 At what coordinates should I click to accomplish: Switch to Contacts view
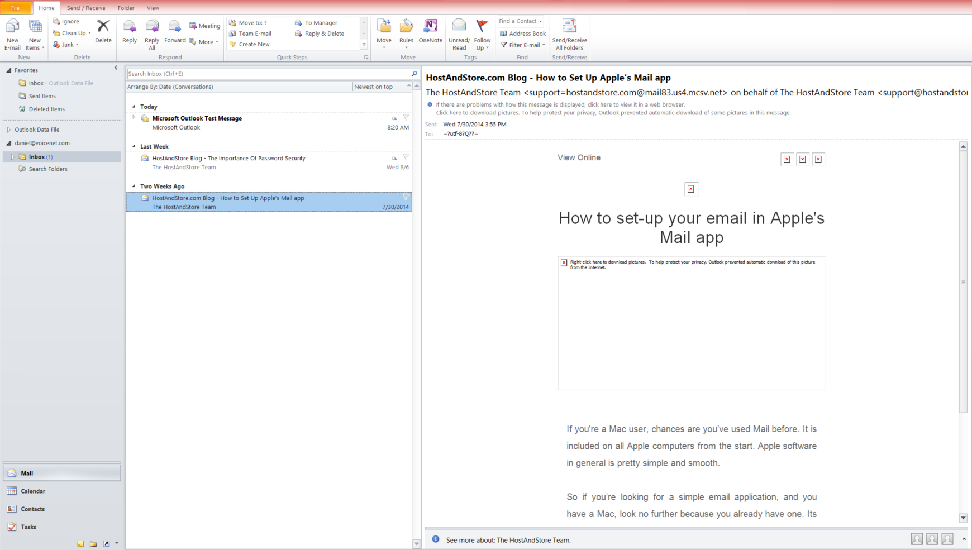click(61, 509)
